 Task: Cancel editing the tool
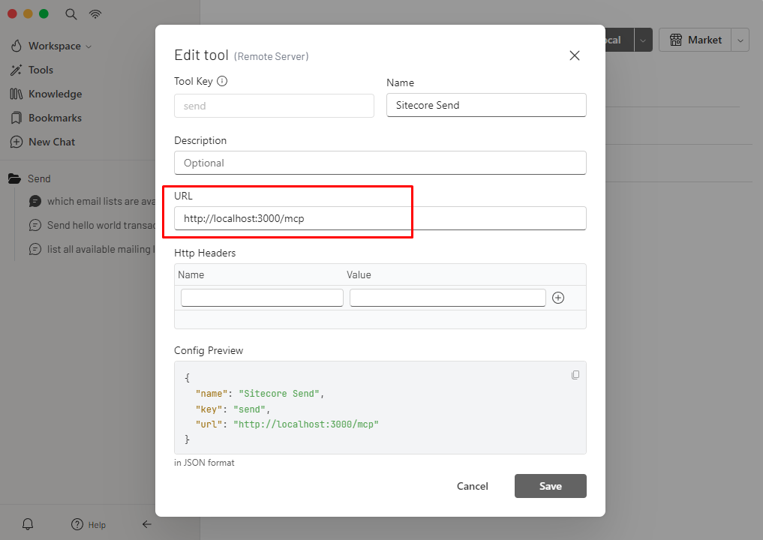click(472, 486)
